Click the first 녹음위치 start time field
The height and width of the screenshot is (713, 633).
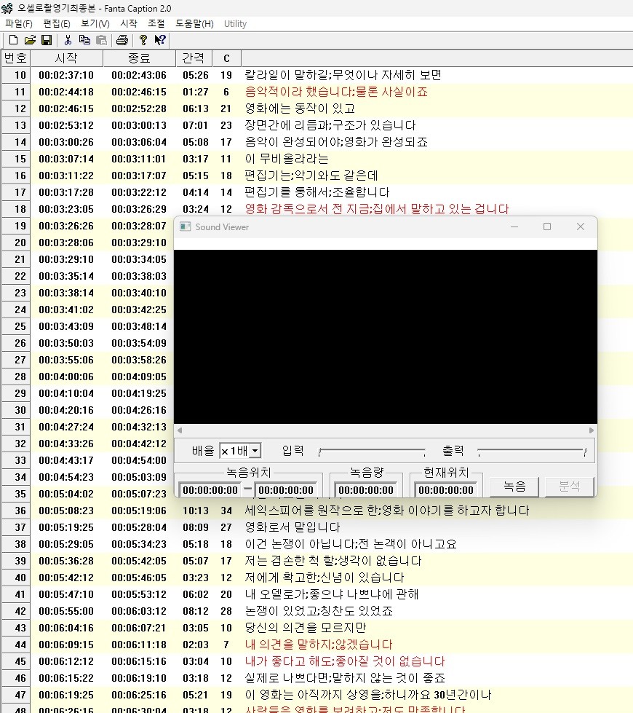pos(210,490)
